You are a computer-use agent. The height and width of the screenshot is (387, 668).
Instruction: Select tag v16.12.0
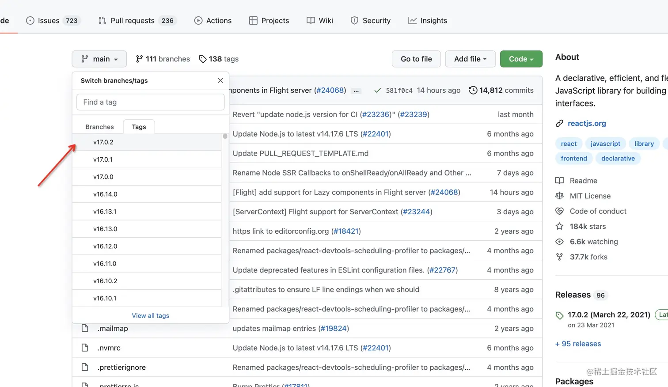click(147, 246)
